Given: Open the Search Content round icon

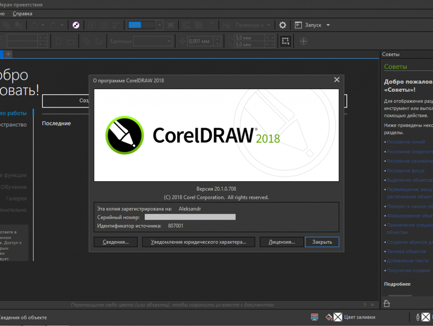Looking at the screenshot, I should [x=76, y=25].
